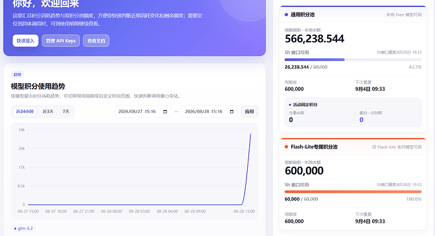Screen dimensions: 435x236
Task: Click the Flash-Lite pool 5h progress bar
Action: [353, 192]
